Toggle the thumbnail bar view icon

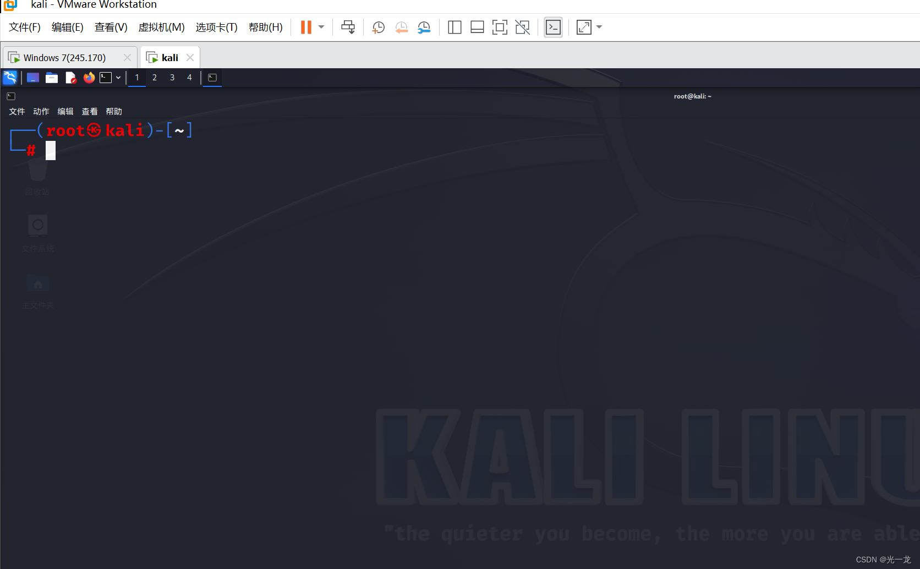pyautogui.click(x=477, y=27)
